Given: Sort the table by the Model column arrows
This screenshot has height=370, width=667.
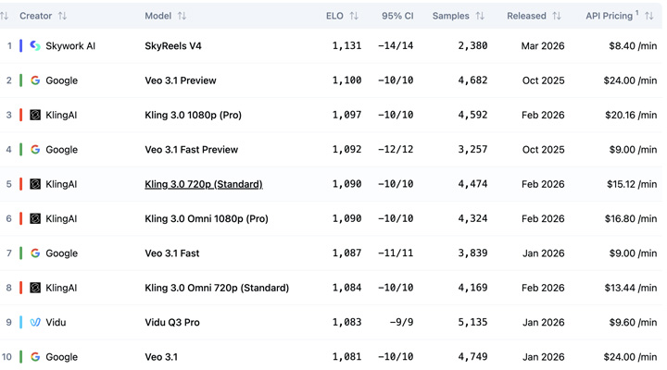Looking at the screenshot, I should click(x=182, y=16).
